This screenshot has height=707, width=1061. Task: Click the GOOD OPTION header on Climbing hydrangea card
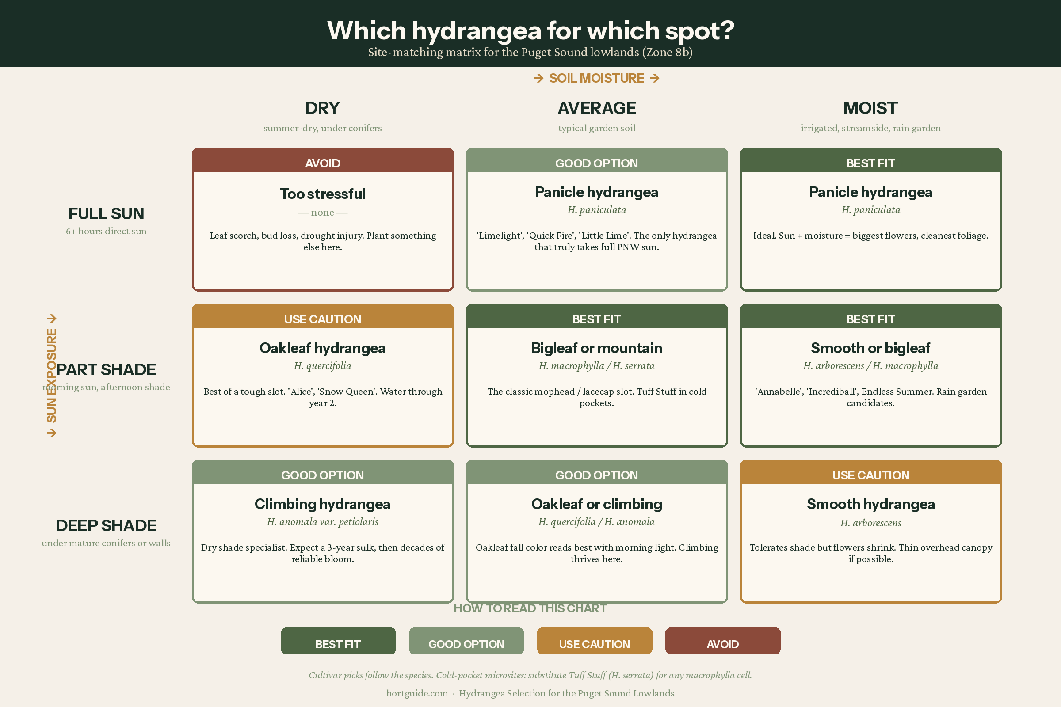coord(322,475)
